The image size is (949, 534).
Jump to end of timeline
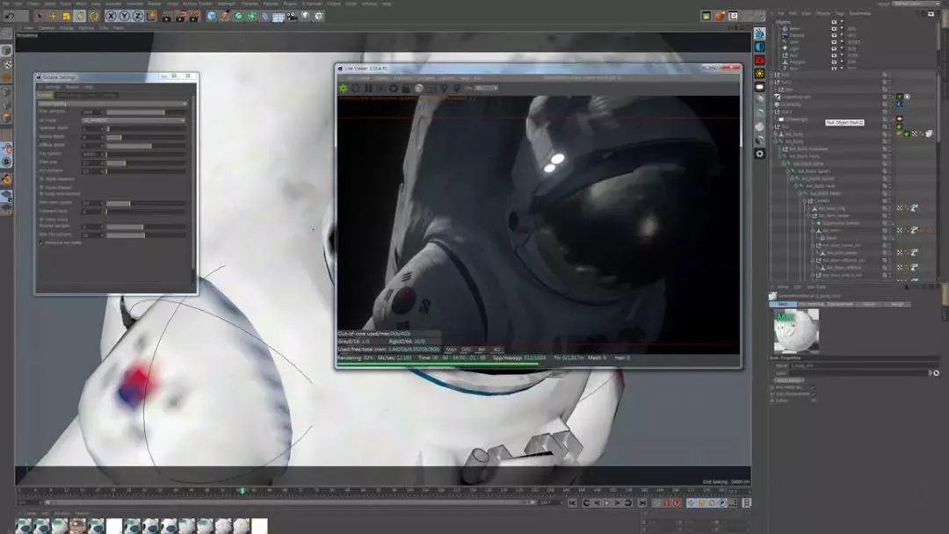642,503
